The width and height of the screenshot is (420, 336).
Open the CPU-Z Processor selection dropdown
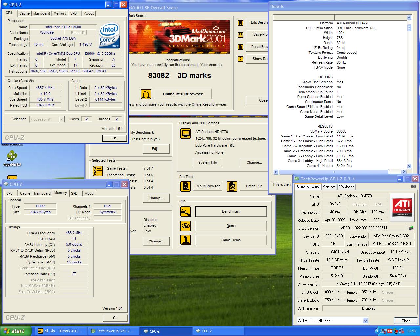(61, 119)
